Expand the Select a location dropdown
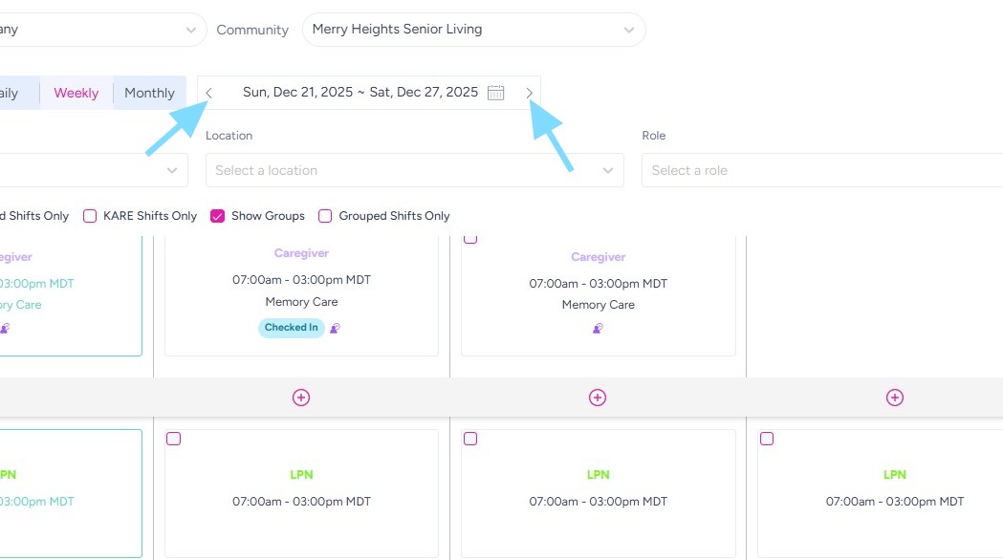The image size is (1003, 560). coord(414,170)
